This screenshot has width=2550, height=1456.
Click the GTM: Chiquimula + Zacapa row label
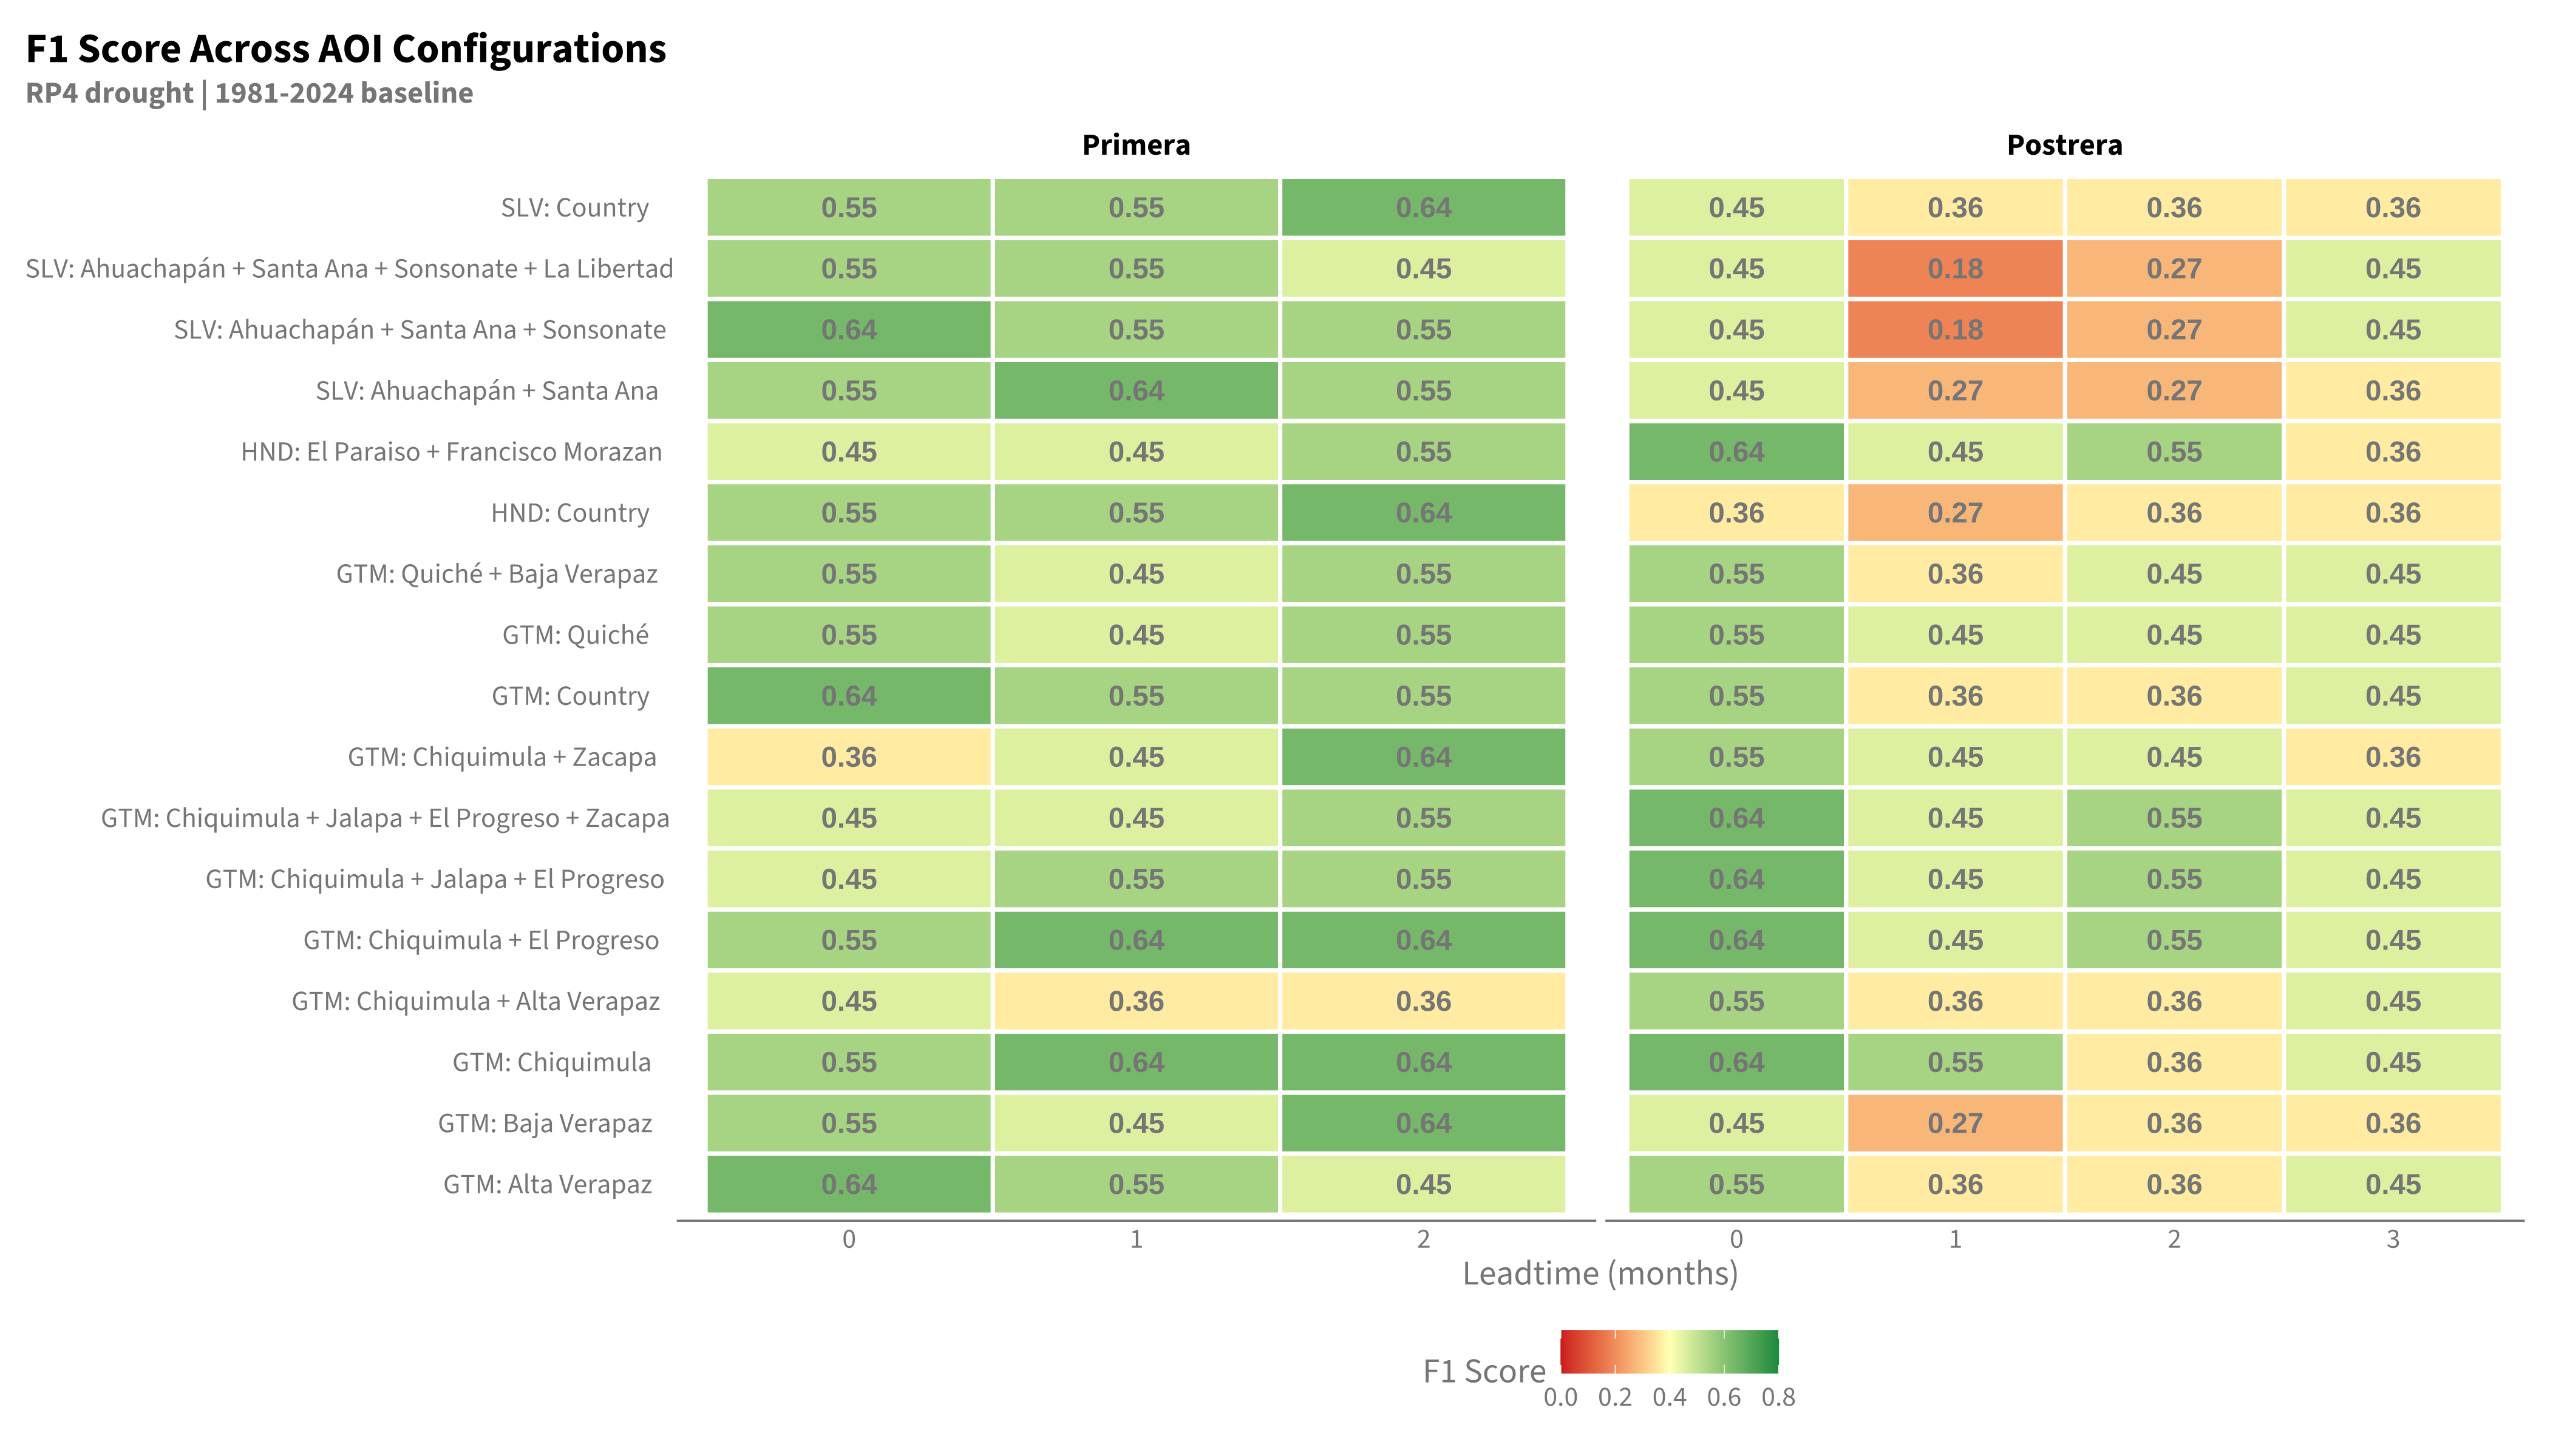click(x=501, y=757)
